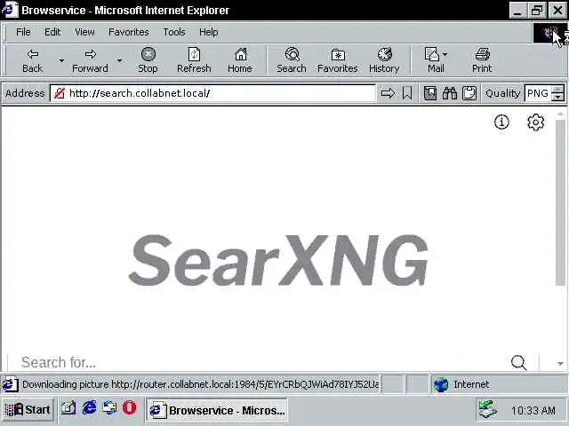Open the View menu
Screen dimensions: 569x426
pyautogui.click(x=84, y=32)
